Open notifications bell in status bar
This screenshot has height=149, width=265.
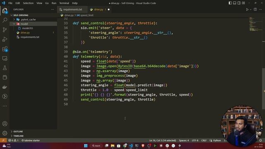260,140
